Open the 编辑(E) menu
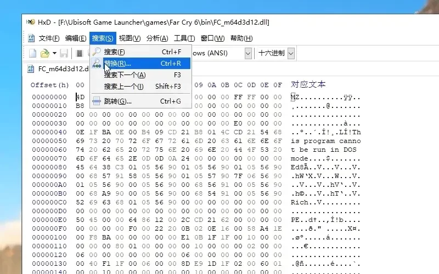439x274 pixels. [x=75, y=38]
